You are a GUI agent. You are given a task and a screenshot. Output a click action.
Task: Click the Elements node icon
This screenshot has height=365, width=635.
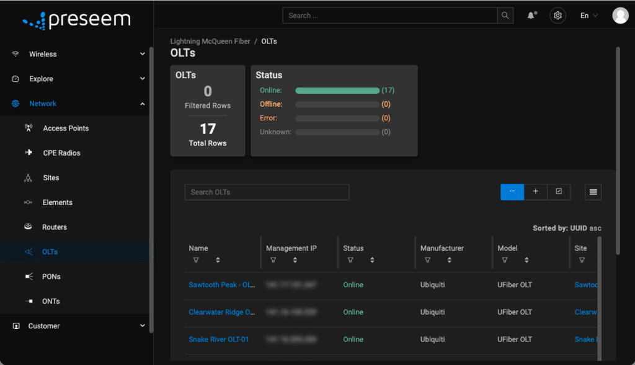pyautogui.click(x=29, y=202)
